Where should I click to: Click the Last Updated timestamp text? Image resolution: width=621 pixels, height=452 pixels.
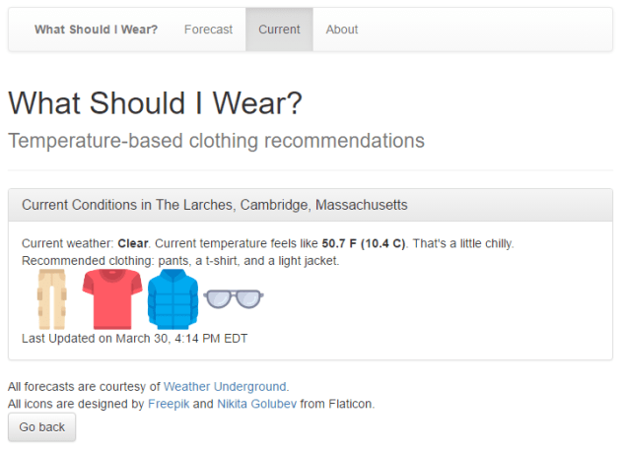pos(134,339)
